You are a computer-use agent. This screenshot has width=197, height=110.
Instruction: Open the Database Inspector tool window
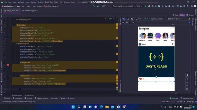(x=42, y=98)
